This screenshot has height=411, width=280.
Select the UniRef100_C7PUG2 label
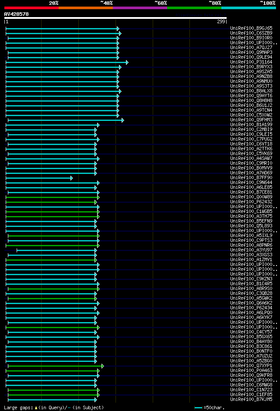click(x=251, y=139)
